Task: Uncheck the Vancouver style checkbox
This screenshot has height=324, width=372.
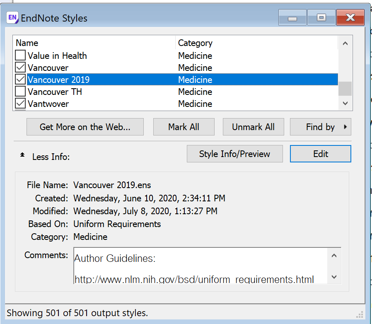Action: [20, 67]
